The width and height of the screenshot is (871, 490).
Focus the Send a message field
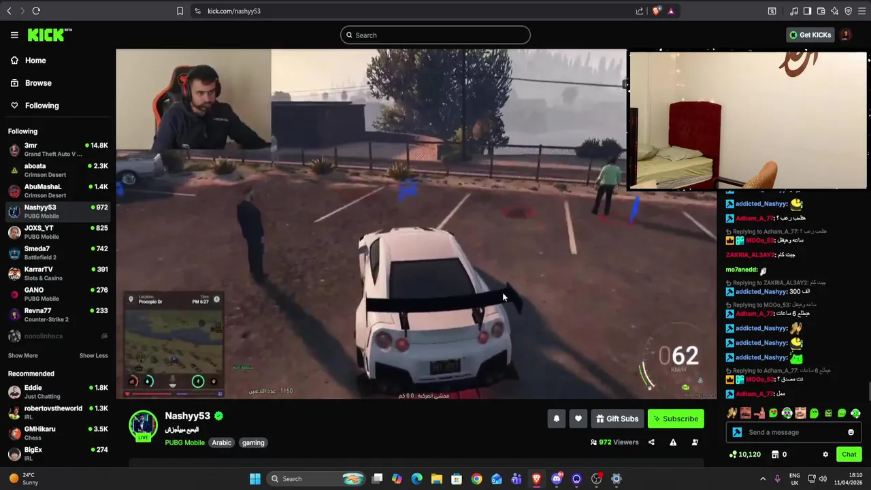click(x=794, y=432)
